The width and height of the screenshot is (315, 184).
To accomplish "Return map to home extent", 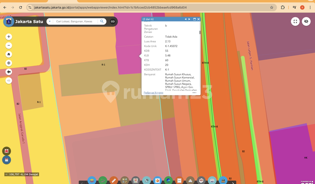I will pos(9,54).
